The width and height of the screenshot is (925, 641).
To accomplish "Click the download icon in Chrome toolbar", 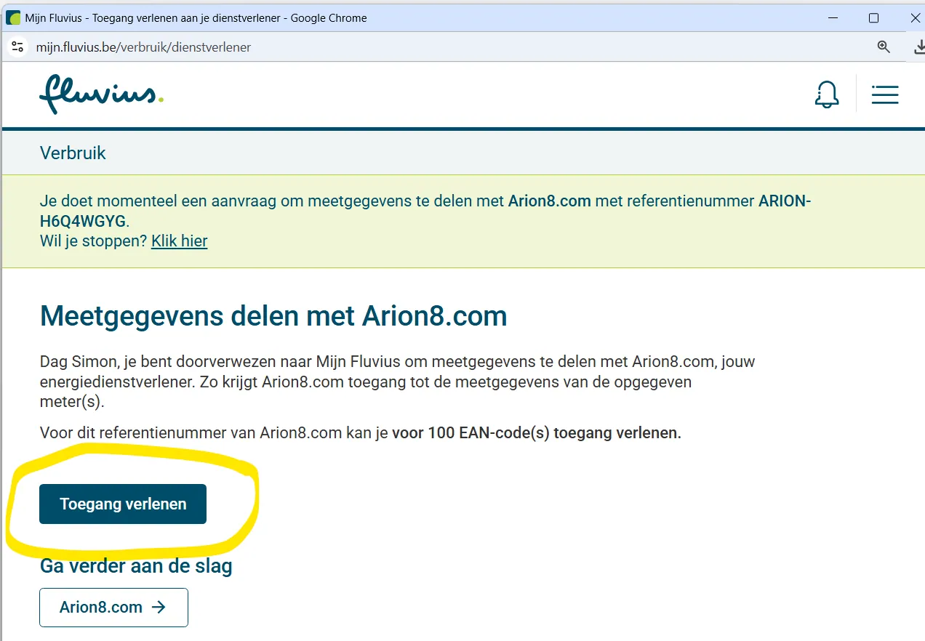I will coord(918,47).
